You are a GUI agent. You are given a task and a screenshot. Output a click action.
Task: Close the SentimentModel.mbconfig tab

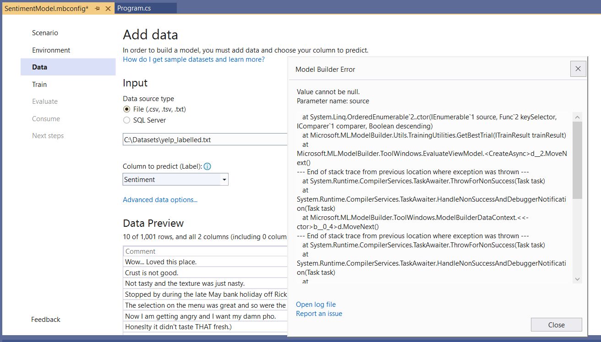tap(108, 8)
